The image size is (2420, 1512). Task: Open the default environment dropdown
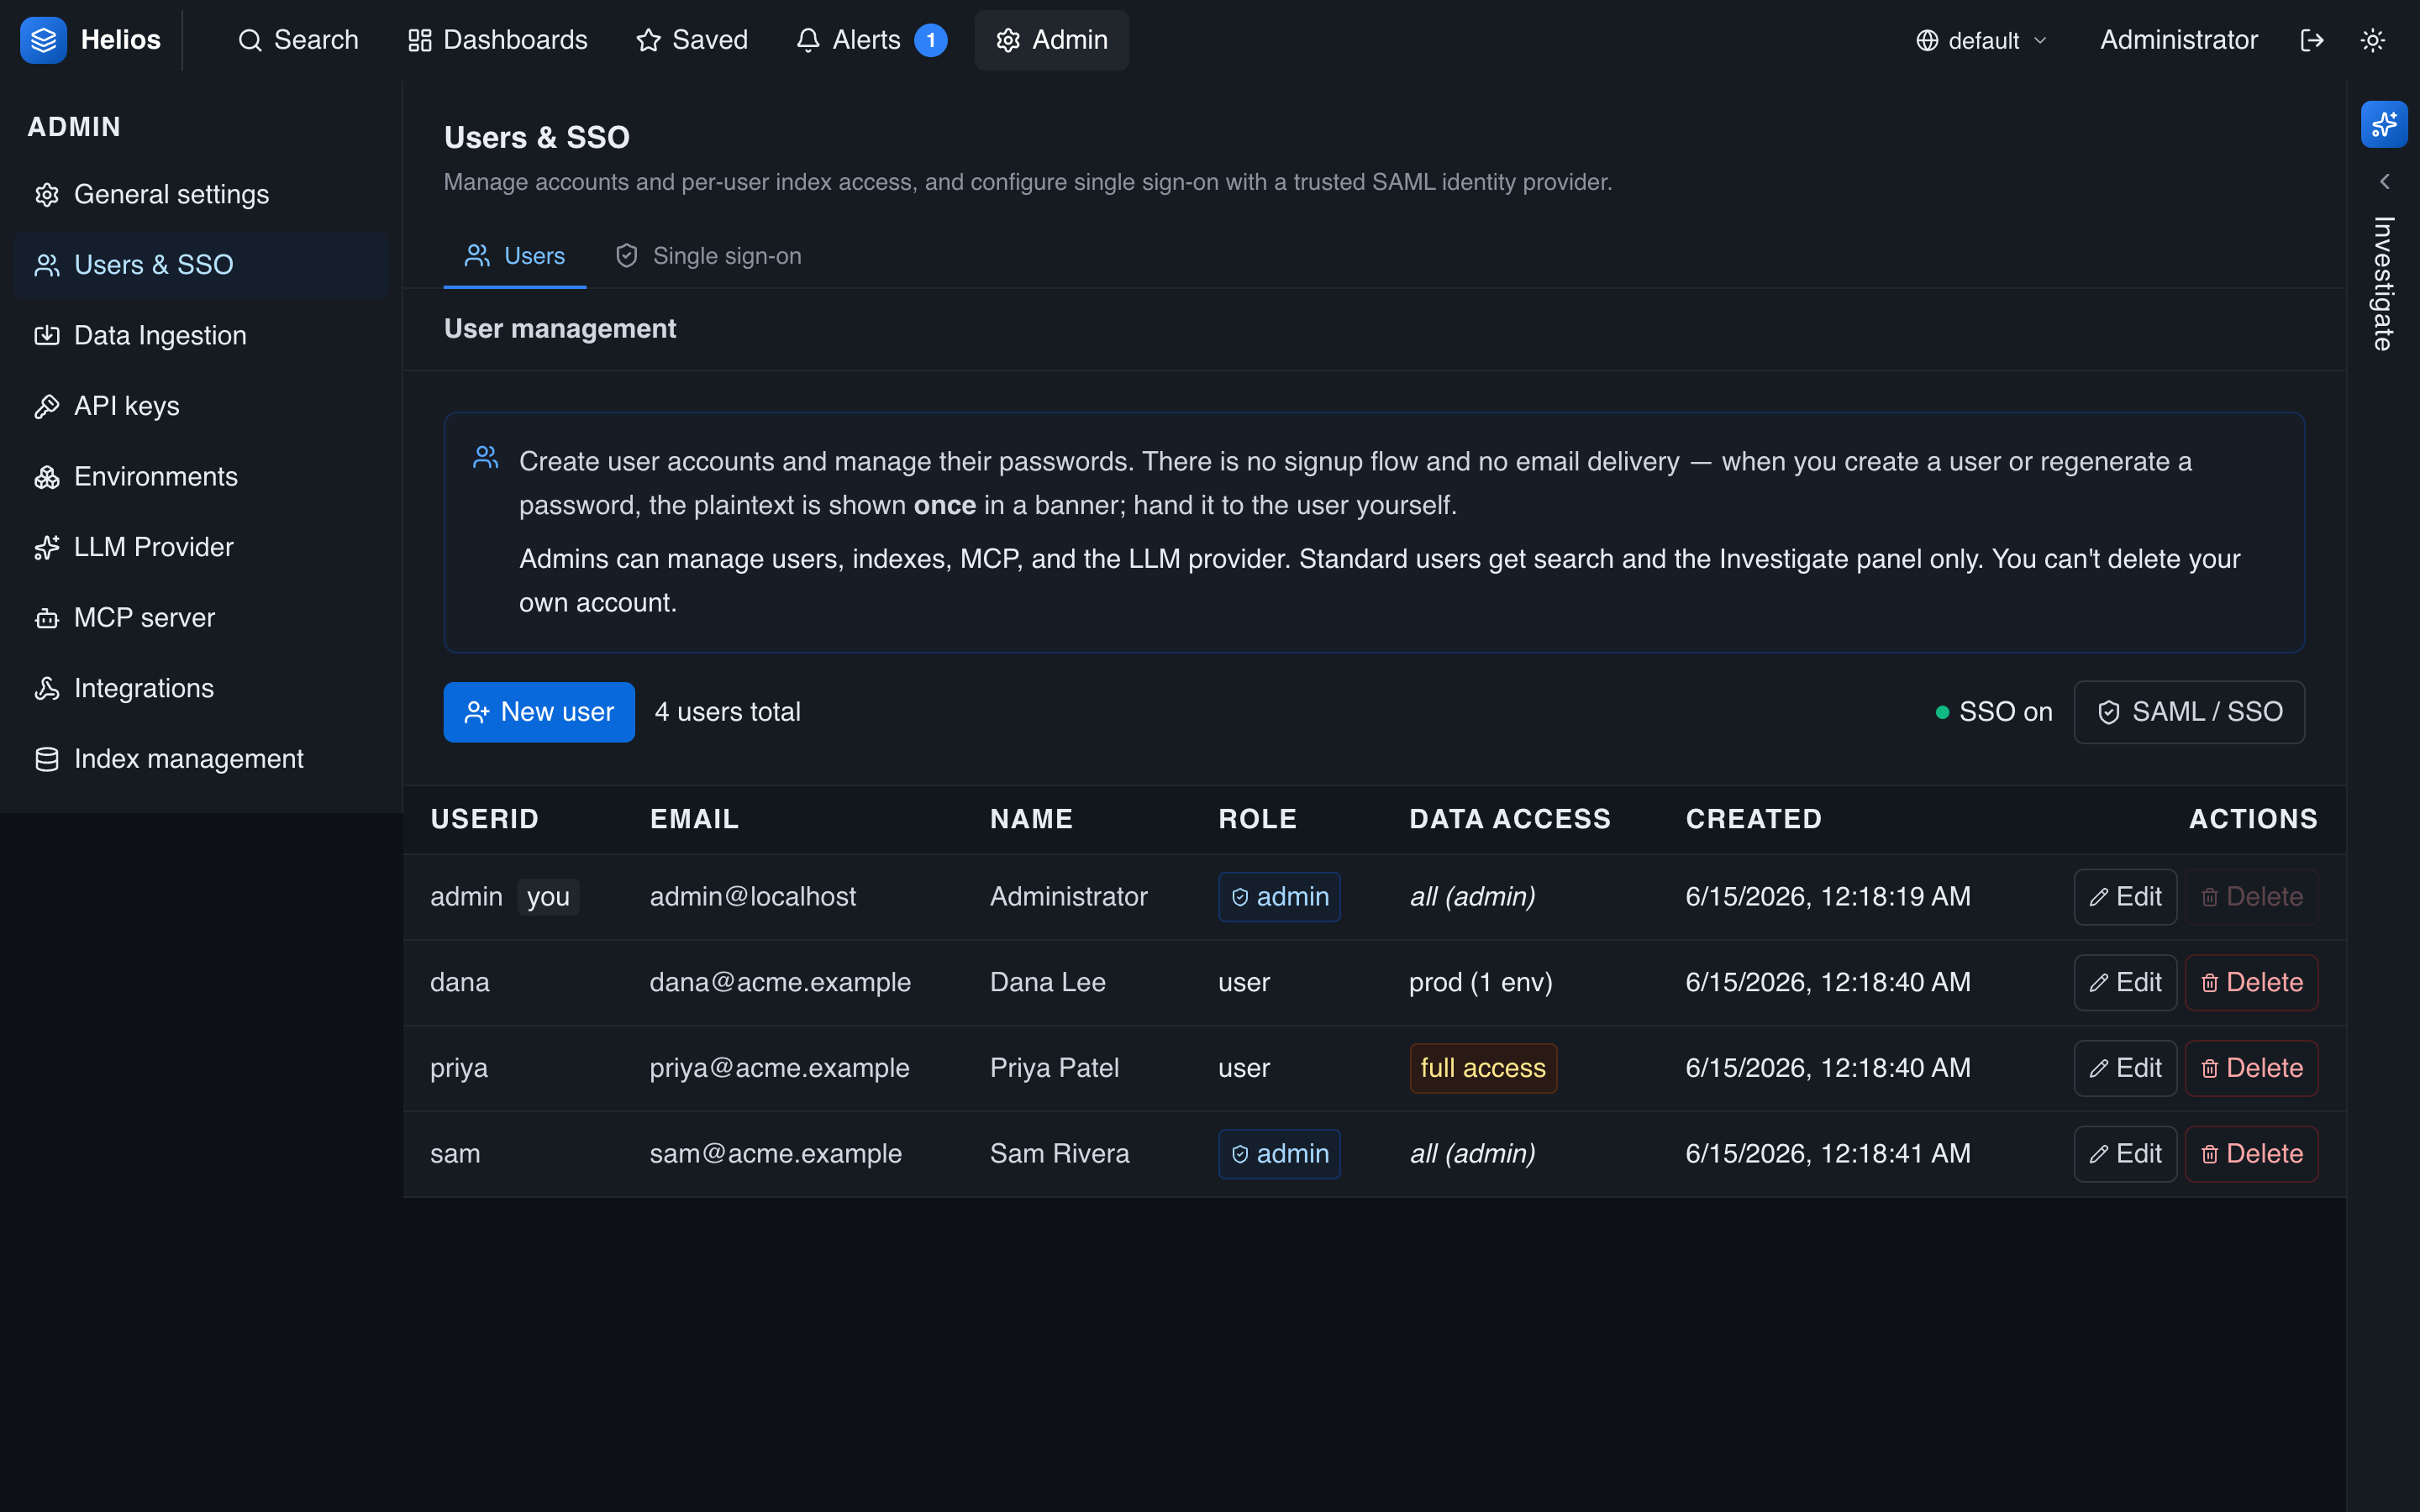1981,40
